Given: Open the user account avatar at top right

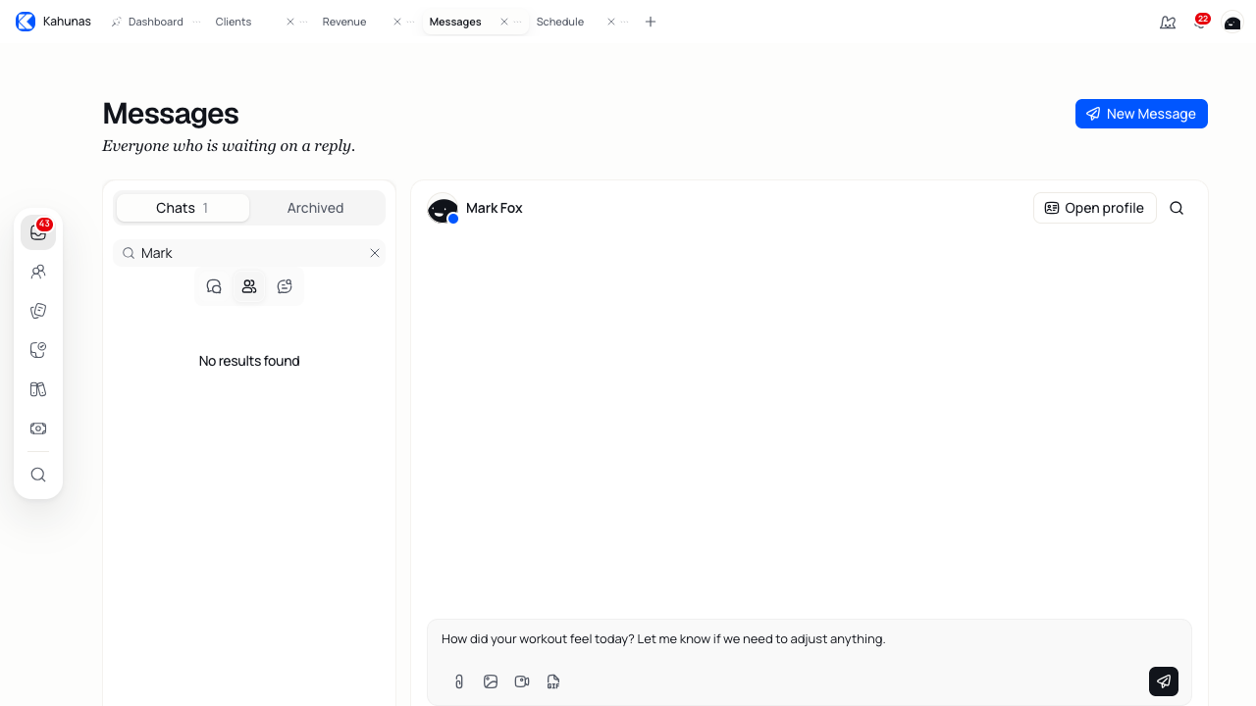Looking at the screenshot, I should 1232,22.
